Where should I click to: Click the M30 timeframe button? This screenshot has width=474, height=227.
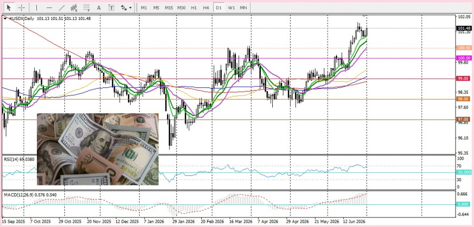181,8
